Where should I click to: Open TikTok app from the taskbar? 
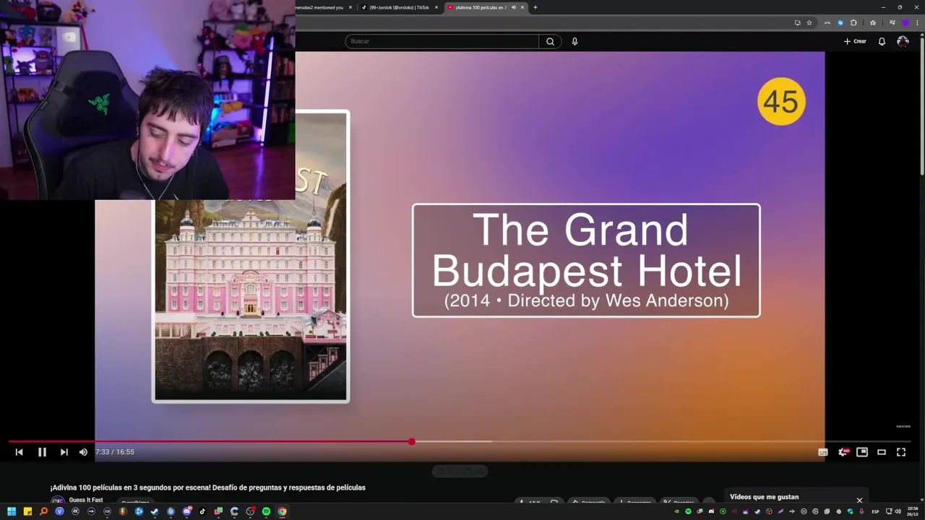[202, 511]
